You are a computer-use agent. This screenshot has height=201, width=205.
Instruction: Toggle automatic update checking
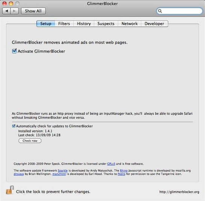pos(14,126)
